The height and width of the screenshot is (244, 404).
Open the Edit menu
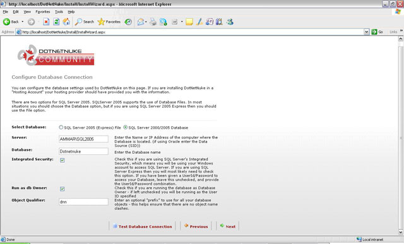pyautogui.click(x=16, y=12)
